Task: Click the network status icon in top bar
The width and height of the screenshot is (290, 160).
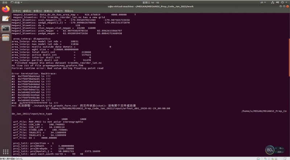Action: point(273,2)
